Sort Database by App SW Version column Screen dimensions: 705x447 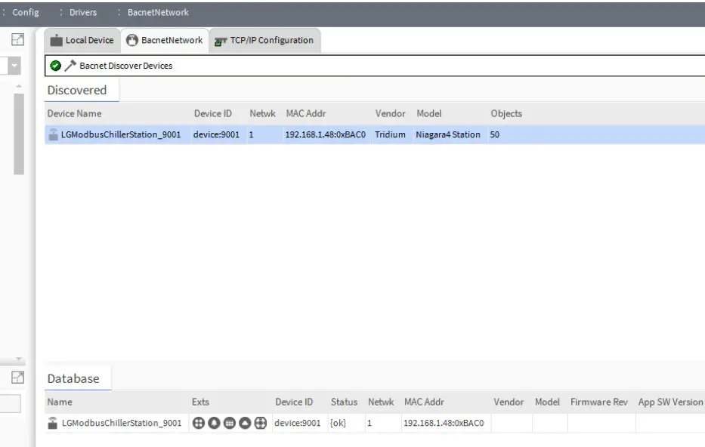pyautogui.click(x=670, y=402)
